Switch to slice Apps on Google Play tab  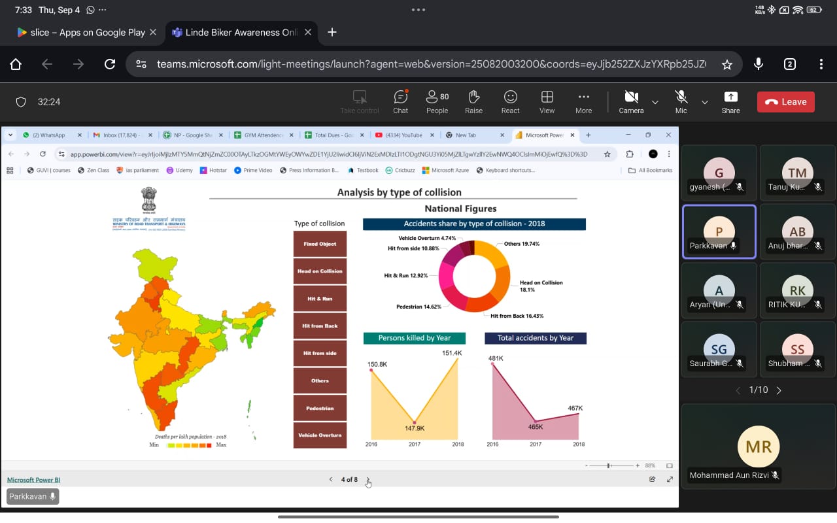(80, 32)
